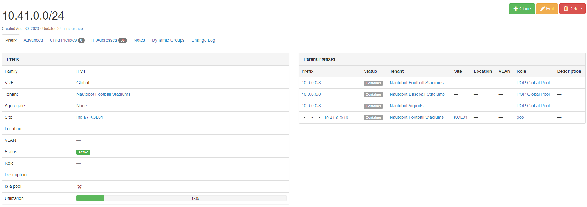This screenshot has height=207, width=587.
Task: Open the pop role link
Action: point(520,117)
